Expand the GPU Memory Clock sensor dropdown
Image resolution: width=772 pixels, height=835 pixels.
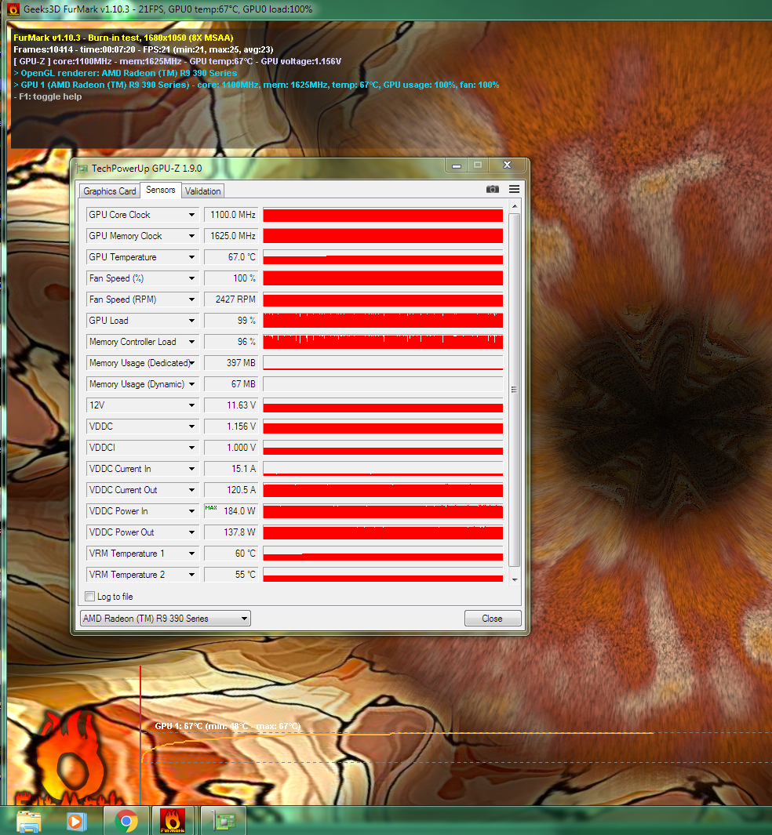pyautogui.click(x=191, y=236)
